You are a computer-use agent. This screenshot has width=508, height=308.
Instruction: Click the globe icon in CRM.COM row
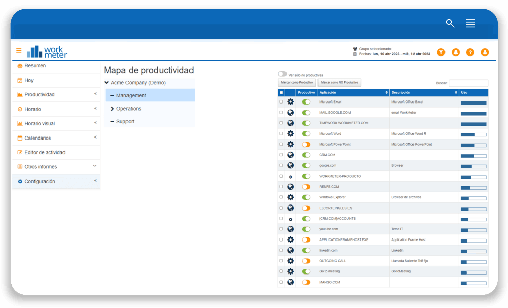point(290,155)
